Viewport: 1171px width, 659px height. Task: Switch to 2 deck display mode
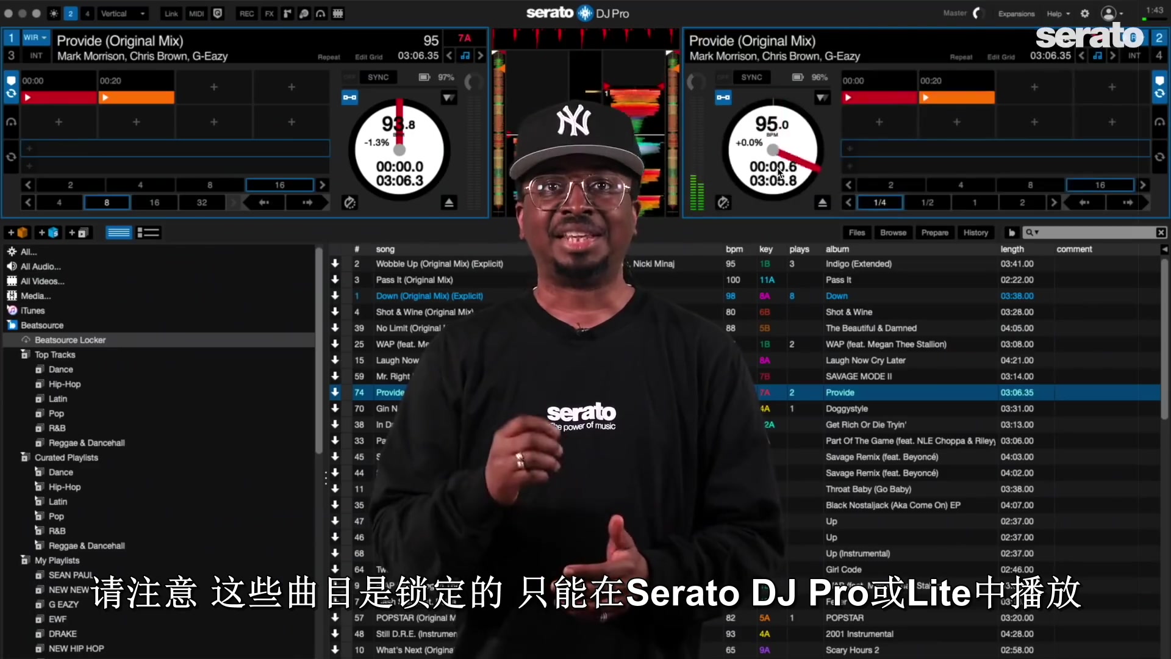pos(71,13)
